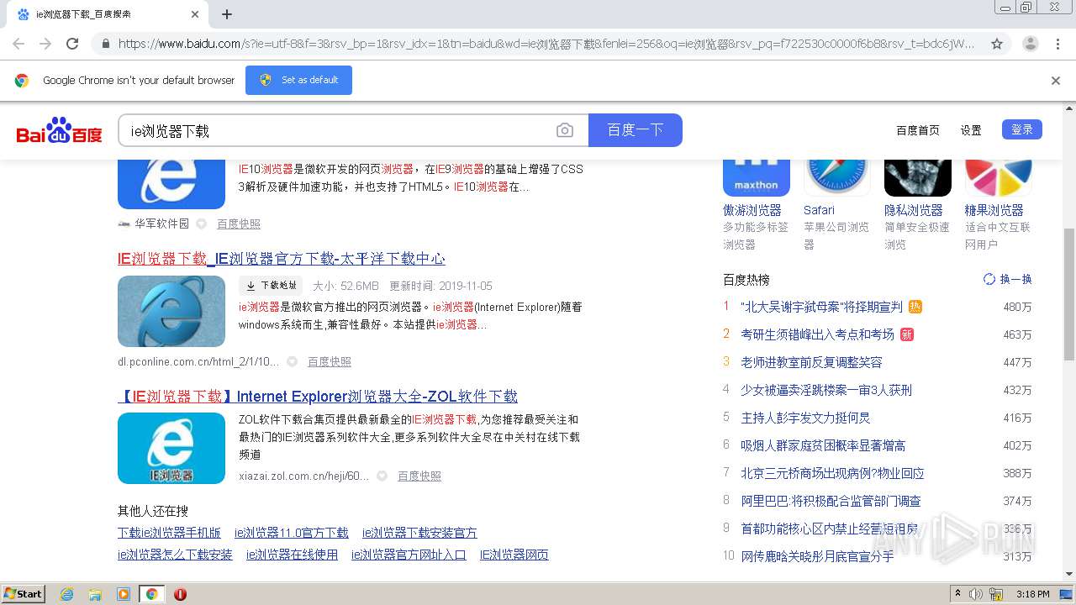
Task: Expand dropdown arrow beside dl.pconline.com.cn
Action: click(293, 361)
